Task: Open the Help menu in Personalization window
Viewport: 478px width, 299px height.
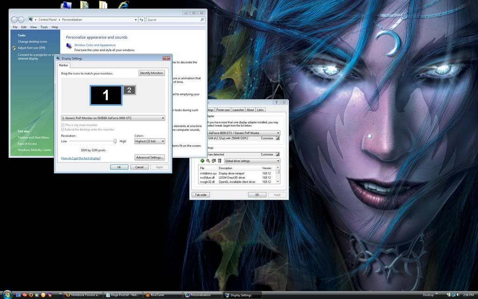Action: (55, 27)
